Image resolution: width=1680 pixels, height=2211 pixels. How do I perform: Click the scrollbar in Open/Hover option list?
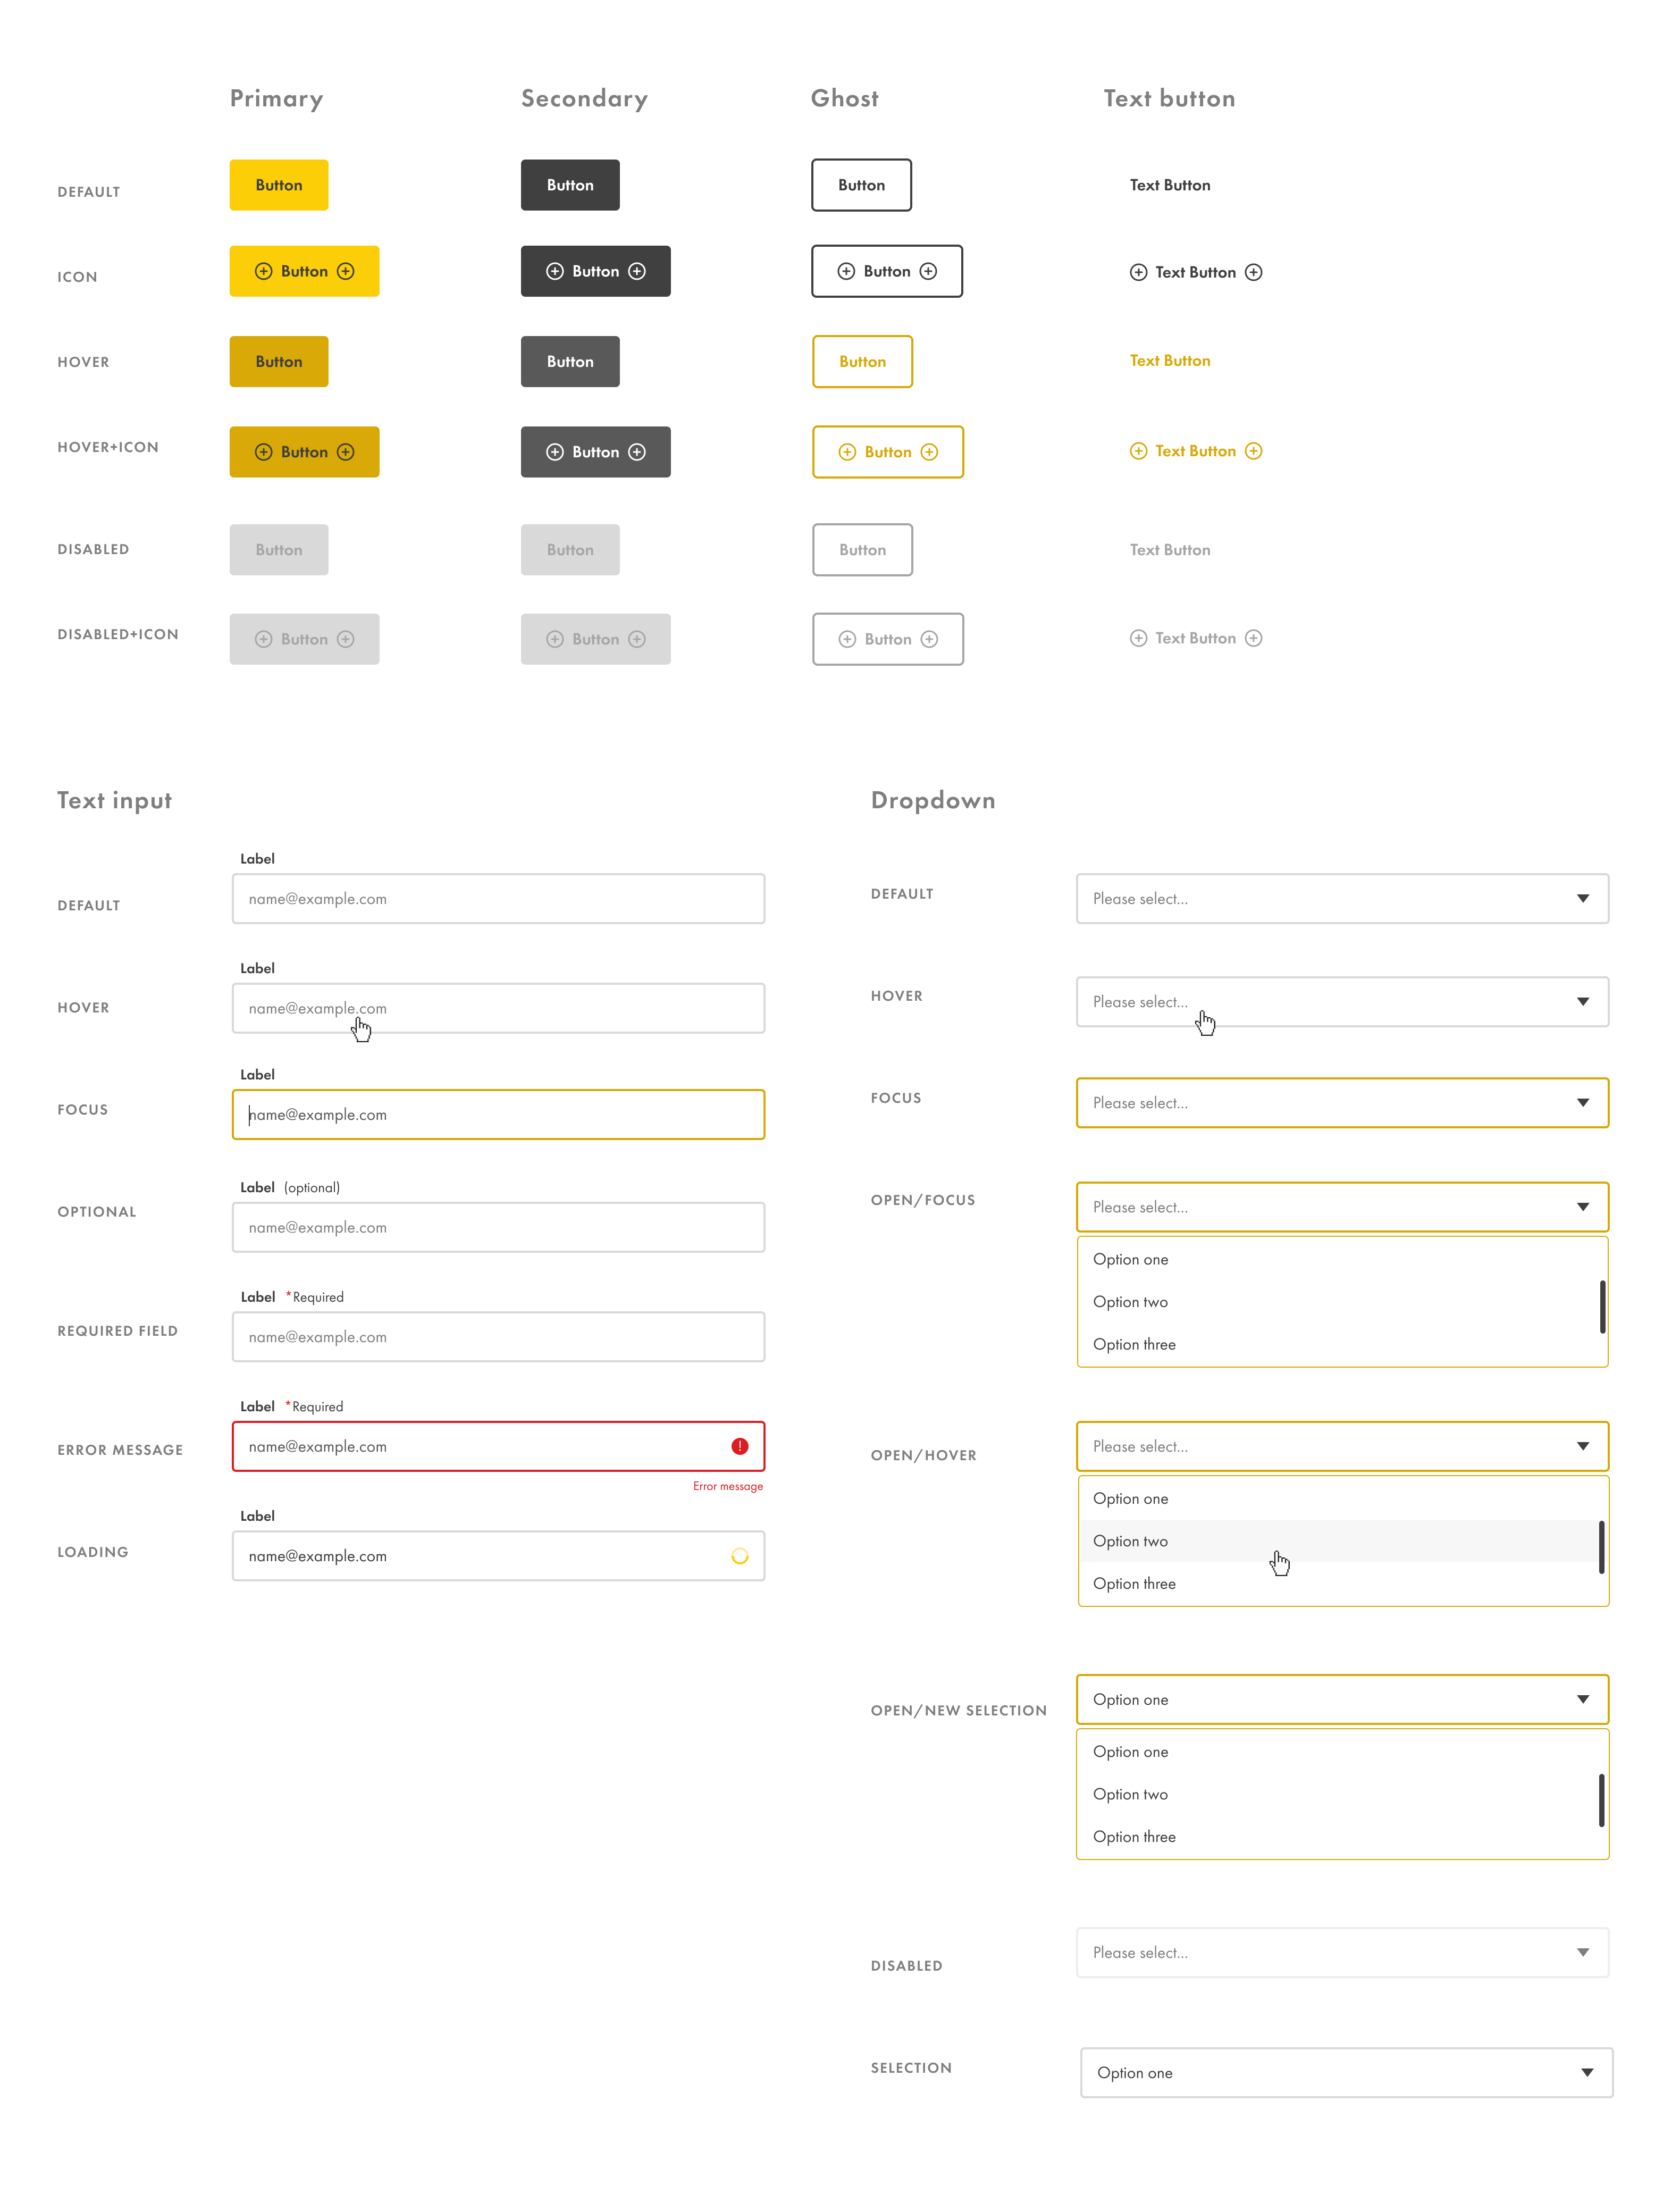(x=1602, y=1547)
